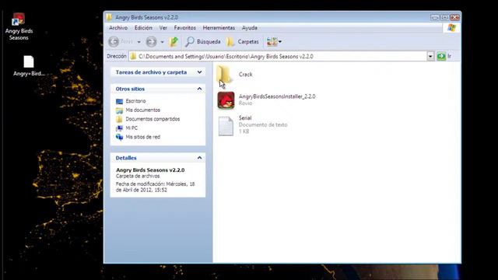The height and width of the screenshot is (280, 498).
Task: Close the Angry Birds Seasons v2.2.0 window
Action: pos(454,17)
